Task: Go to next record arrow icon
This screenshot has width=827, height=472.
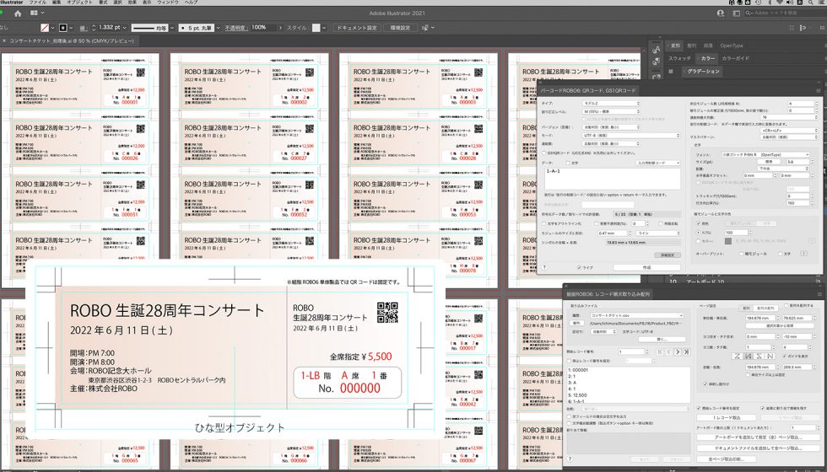Action: click(678, 352)
